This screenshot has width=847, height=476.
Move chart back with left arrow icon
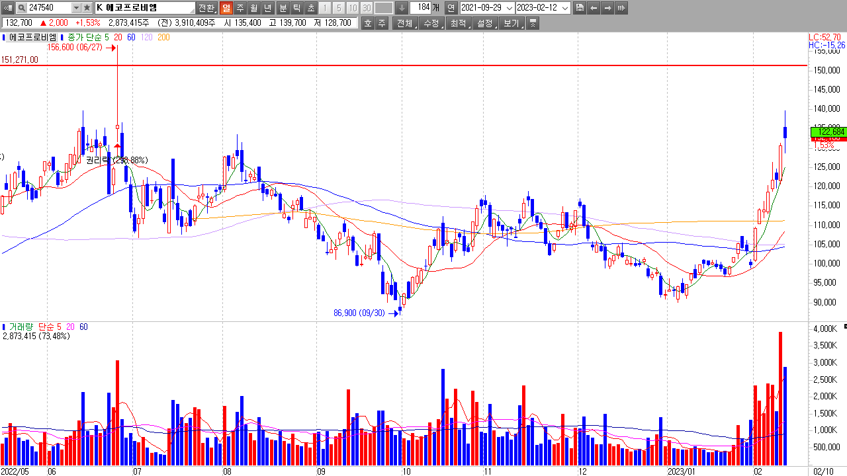coord(594,8)
